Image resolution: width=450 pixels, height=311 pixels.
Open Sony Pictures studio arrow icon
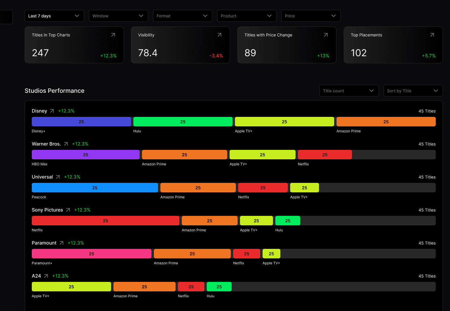[68, 210]
